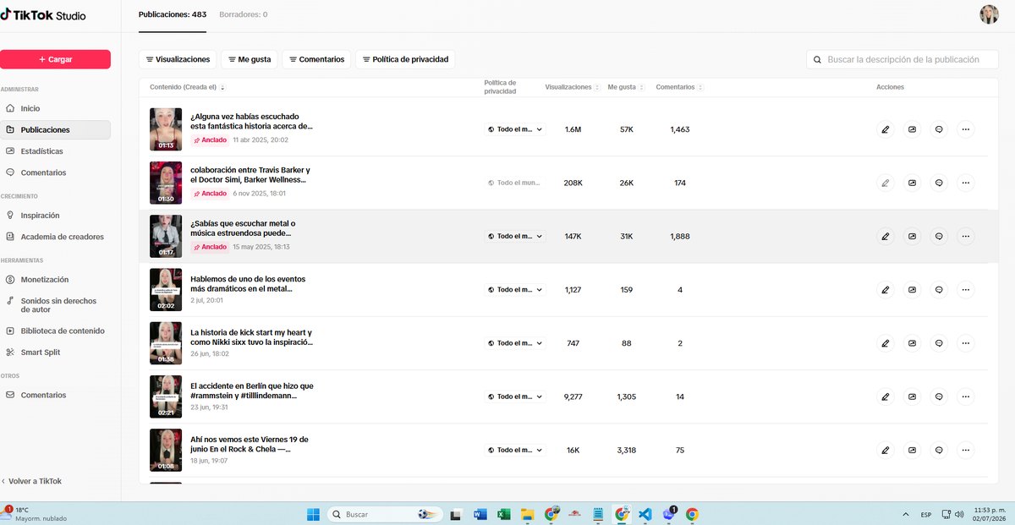The height and width of the screenshot is (525, 1015).
Task: Sort by Me gusta column header
Action: pyautogui.click(x=626, y=87)
